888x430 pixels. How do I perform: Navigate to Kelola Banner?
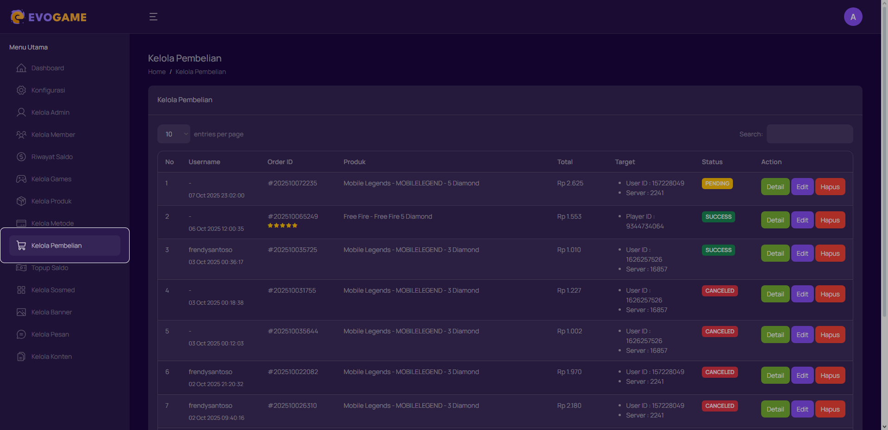65,312
